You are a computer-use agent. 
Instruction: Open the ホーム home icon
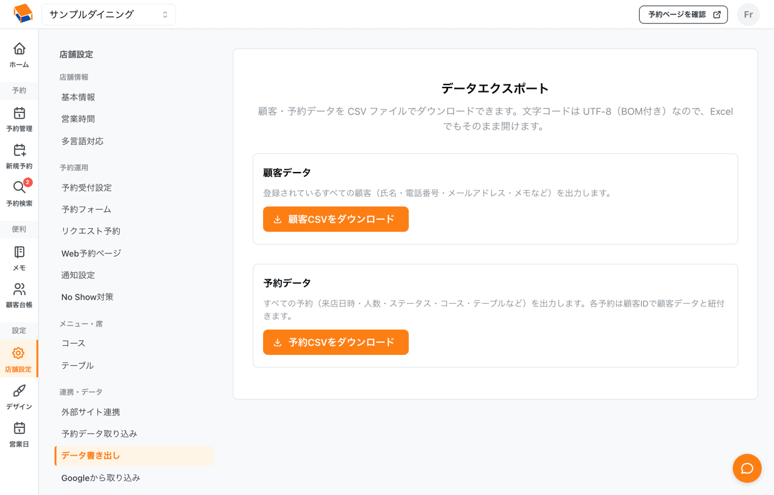point(19,48)
